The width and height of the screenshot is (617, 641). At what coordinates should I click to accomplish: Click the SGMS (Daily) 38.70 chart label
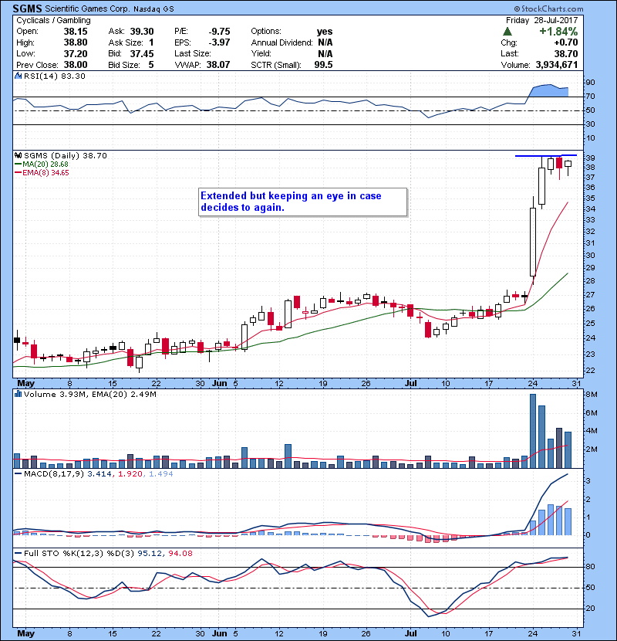click(x=66, y=155)
